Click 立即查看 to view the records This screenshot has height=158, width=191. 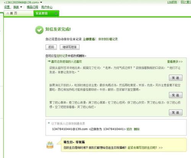tap(89, 39)
